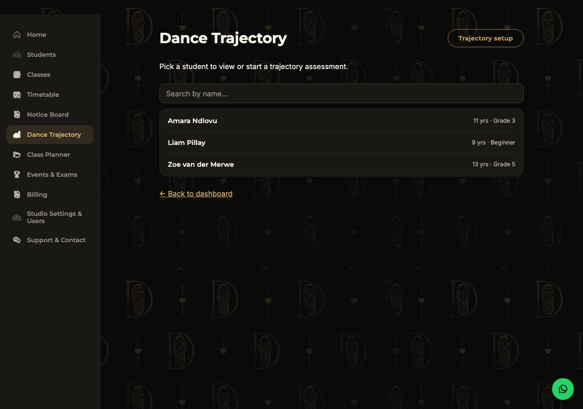The width and height of the screenshot is (583, 409).
Task: Click the Classes sidebar icon
Action: click(x=17, y=75)
